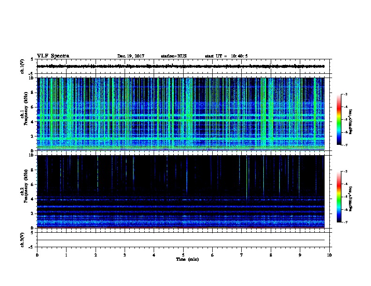Screen dimensions: 371x286
Task: Click the ch.1 spectrogram panel
Action: [181, 114]
